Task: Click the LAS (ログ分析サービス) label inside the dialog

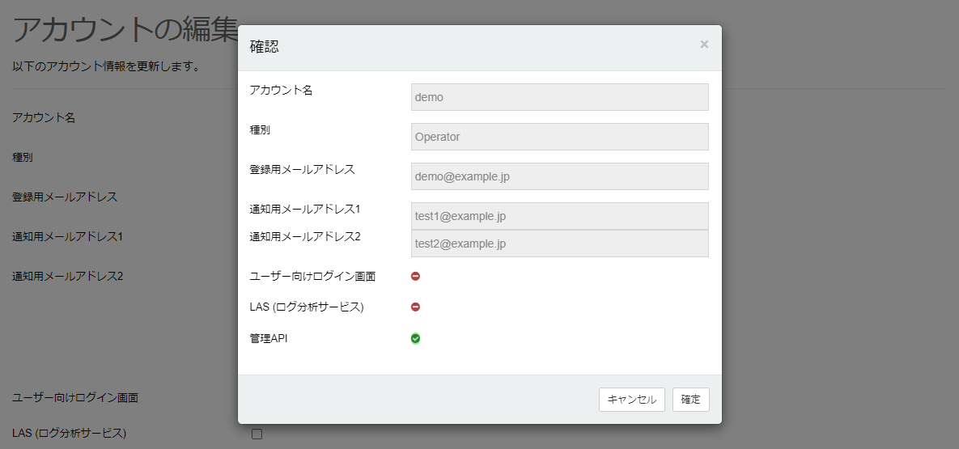Action: pyautogui.click(x=307, y=307)
